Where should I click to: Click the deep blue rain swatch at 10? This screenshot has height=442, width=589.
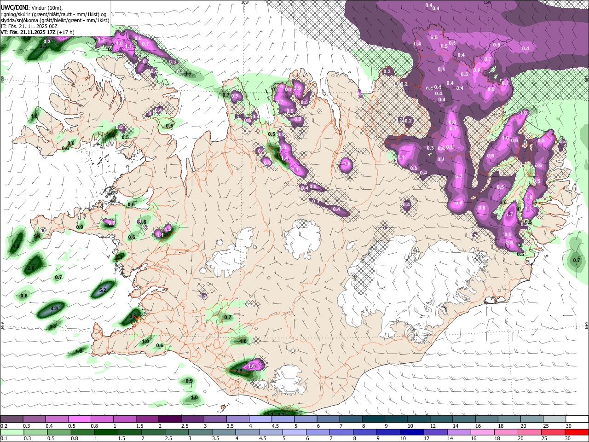[x=413, y=432]
